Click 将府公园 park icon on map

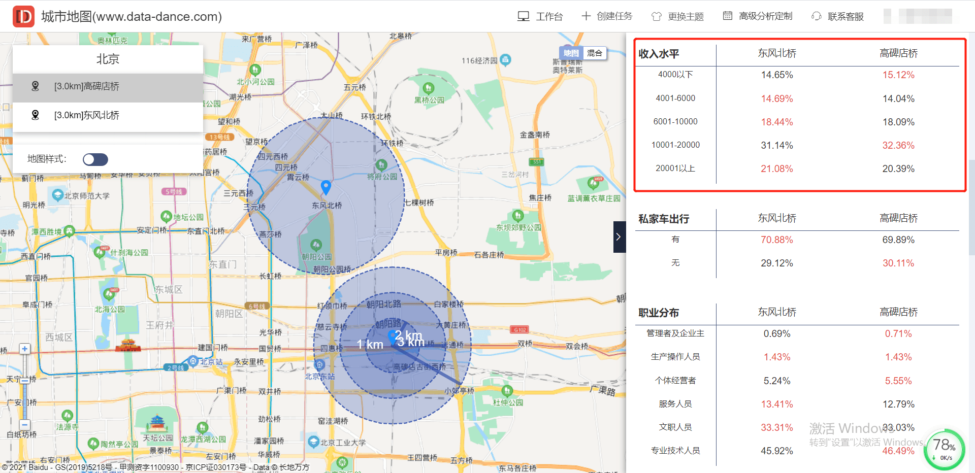coord(381,165)
